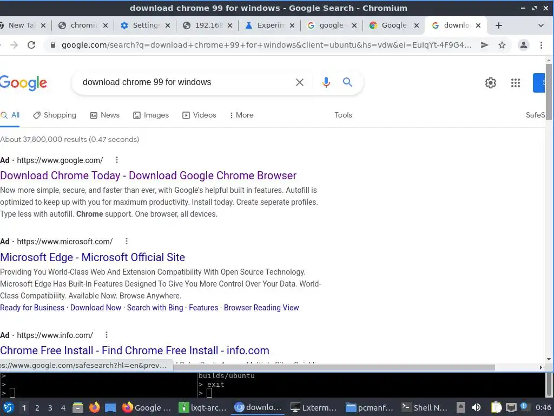Open Chrome Free Install info.com link
Image resolution: width=554 pixels, height=416 pixels.
pos(134,350)
